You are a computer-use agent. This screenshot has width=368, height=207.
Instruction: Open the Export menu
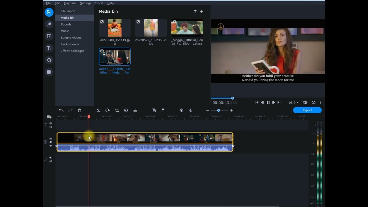coord(99,3)
